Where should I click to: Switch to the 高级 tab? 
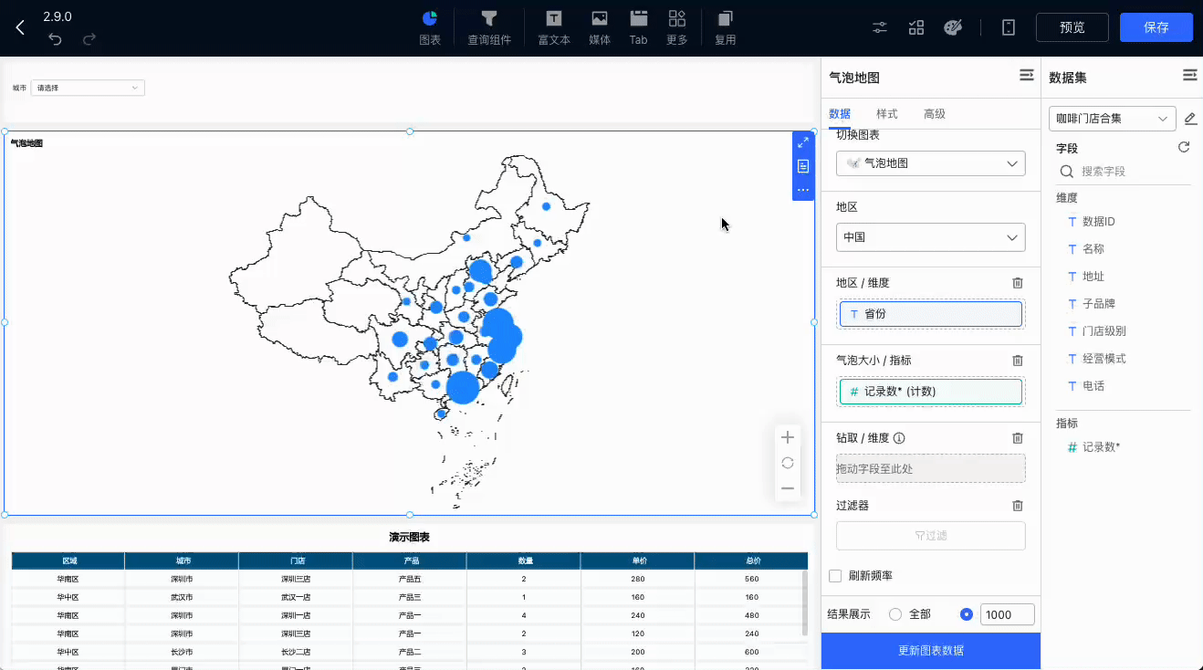point(935,114)
